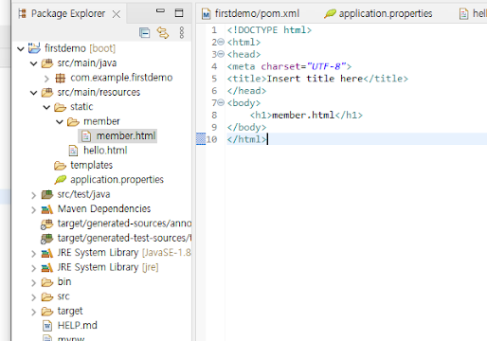Select the templates folder label
The height and width of the screenshot is (341, 487).
point(91,165)
